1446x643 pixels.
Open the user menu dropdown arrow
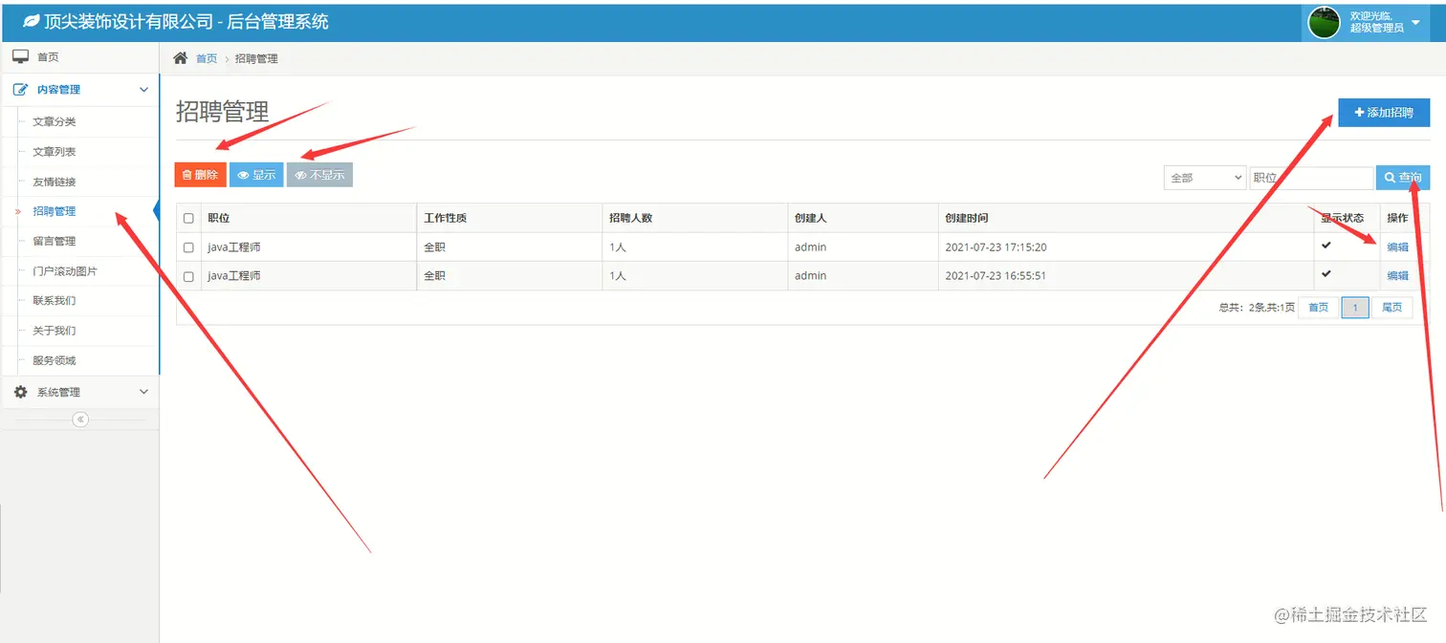point(1415,23)
